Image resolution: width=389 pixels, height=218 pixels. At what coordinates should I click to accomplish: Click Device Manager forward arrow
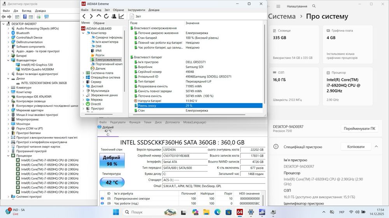tap(9, 17)
